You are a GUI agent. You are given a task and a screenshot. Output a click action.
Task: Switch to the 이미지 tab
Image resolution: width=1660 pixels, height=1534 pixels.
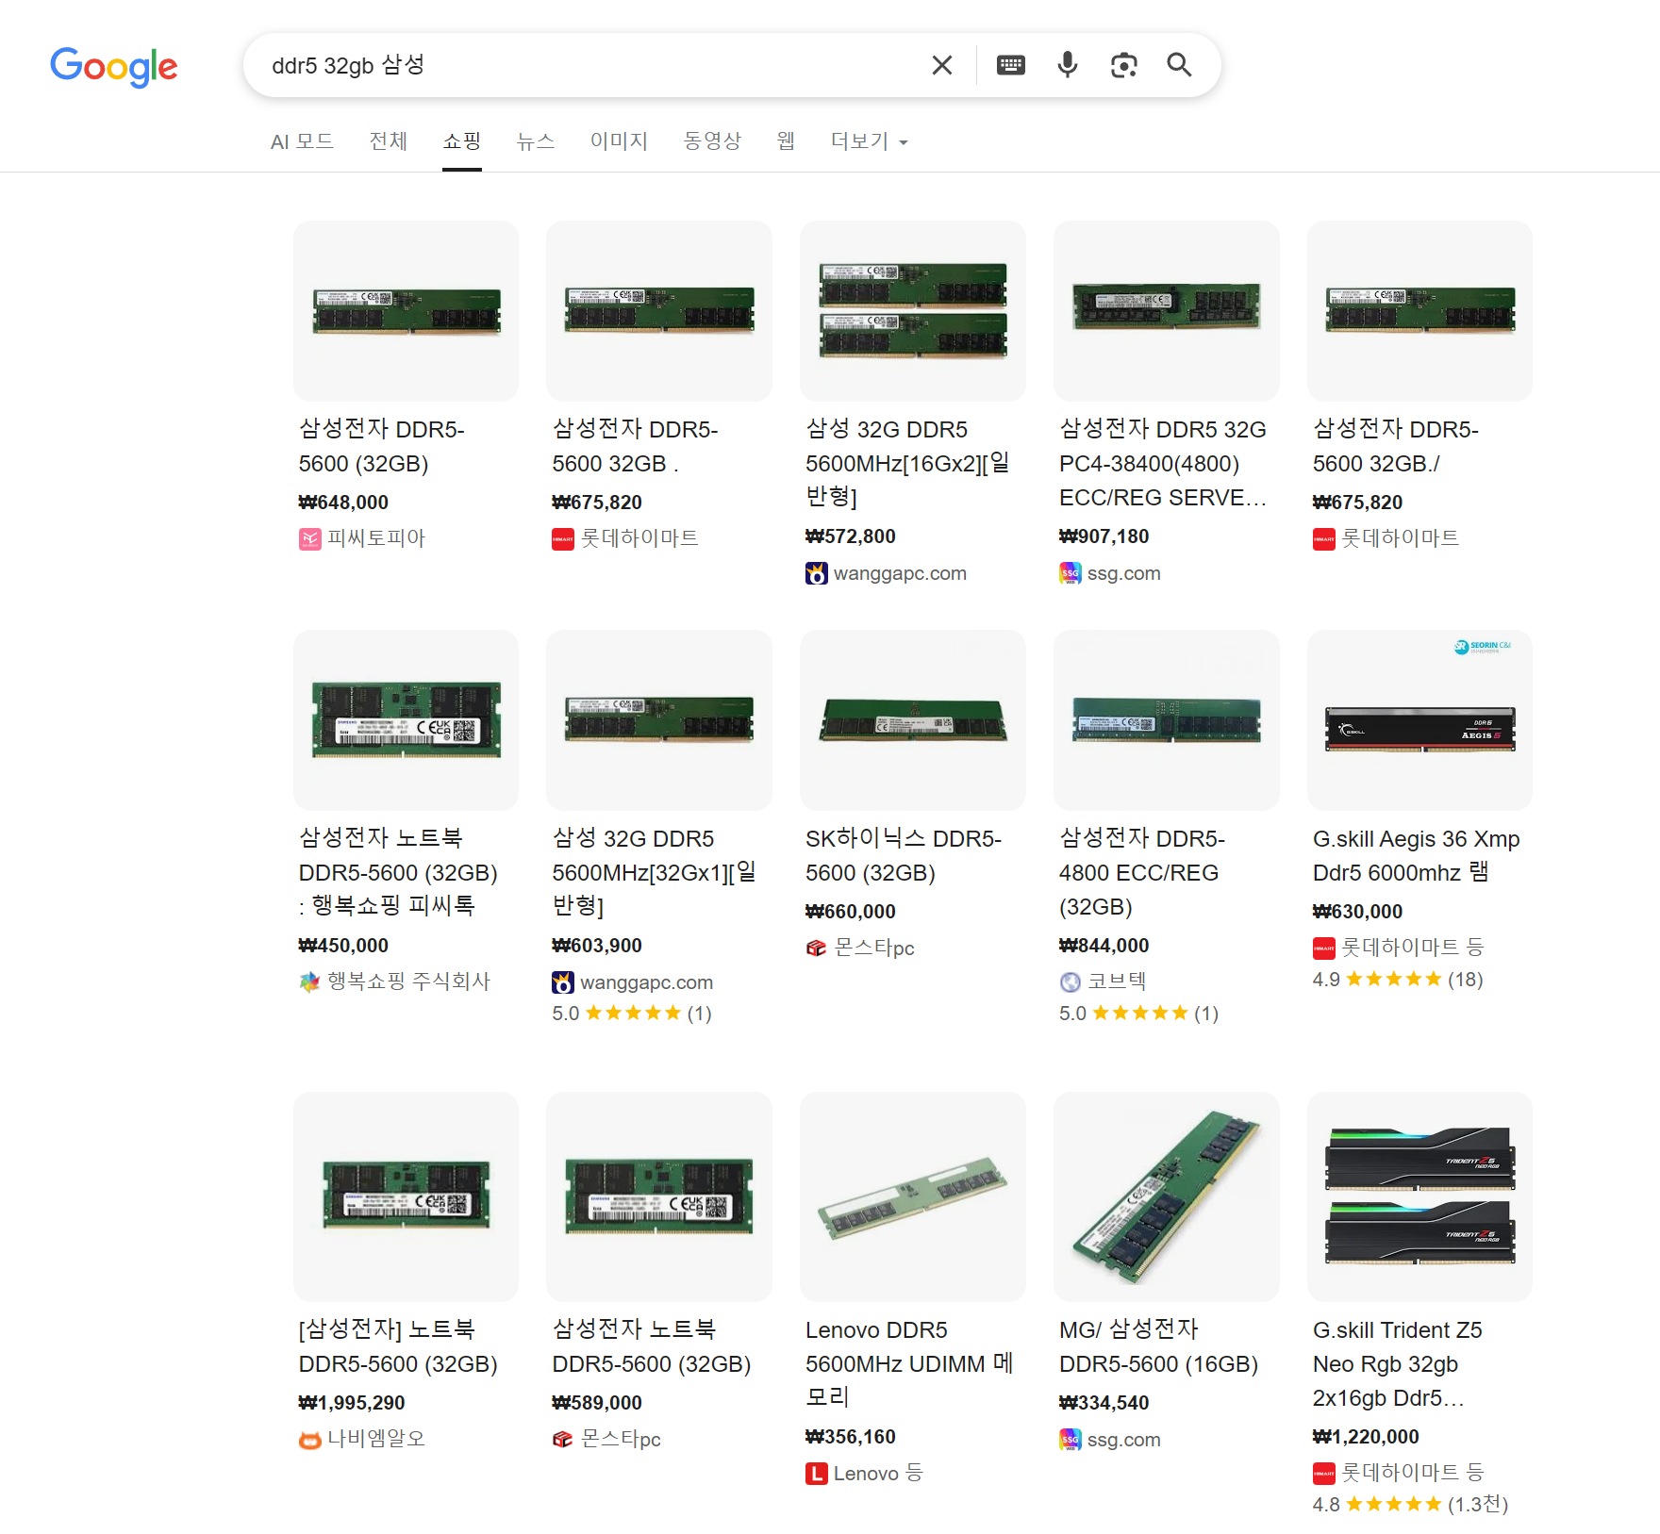point(619,141)
